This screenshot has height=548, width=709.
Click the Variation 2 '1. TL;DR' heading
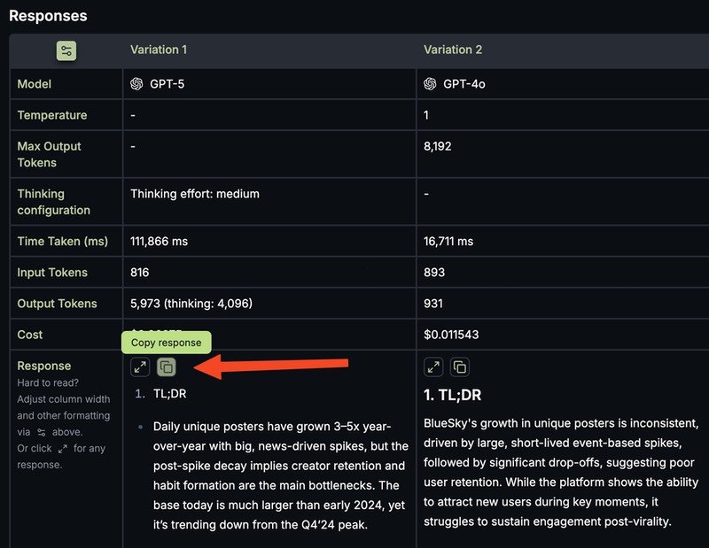tap(453, 395)
